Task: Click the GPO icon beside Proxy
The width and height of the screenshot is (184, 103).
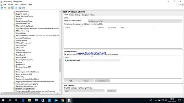Action: (14, 69)
